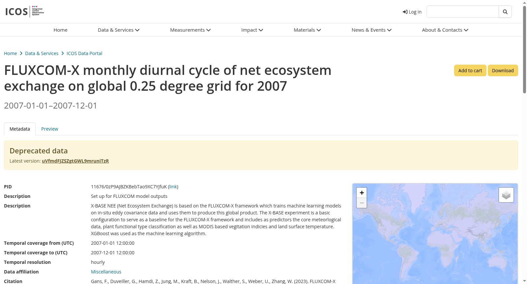Click the 'Citation' label

point(13,281)
